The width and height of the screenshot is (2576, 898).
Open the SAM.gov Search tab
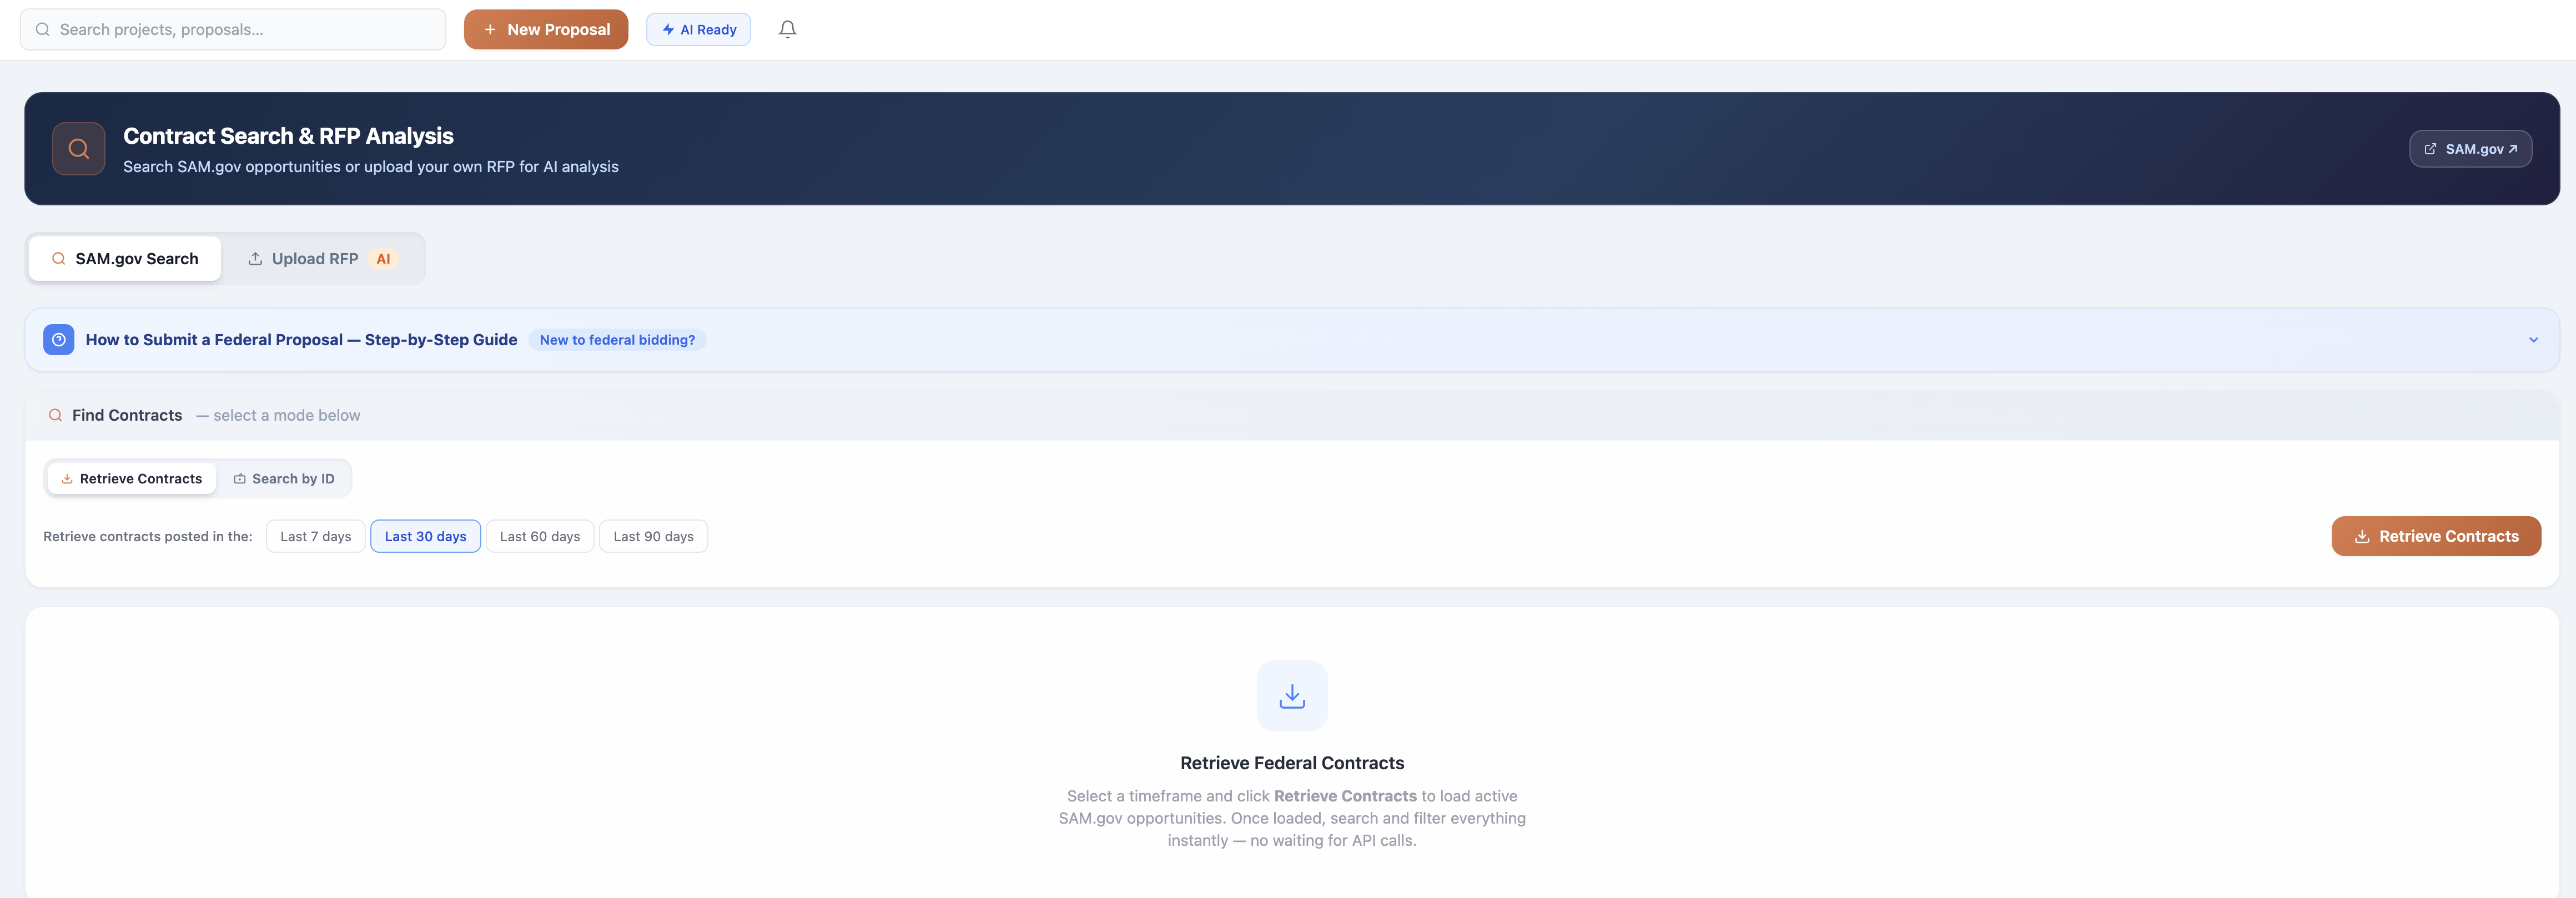click(125, 259)
